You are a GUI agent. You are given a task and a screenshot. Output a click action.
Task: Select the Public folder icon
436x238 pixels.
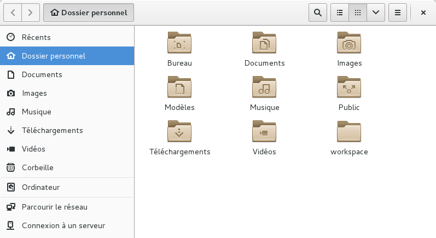tap(349, 88)
